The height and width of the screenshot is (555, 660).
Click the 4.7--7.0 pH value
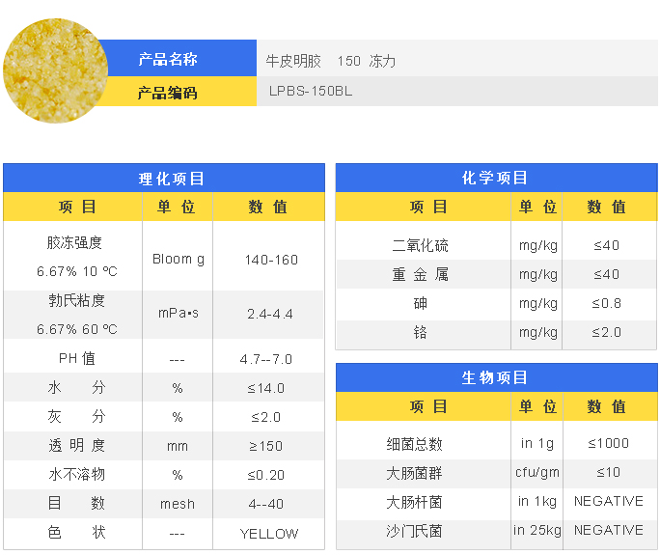(269, 359)
